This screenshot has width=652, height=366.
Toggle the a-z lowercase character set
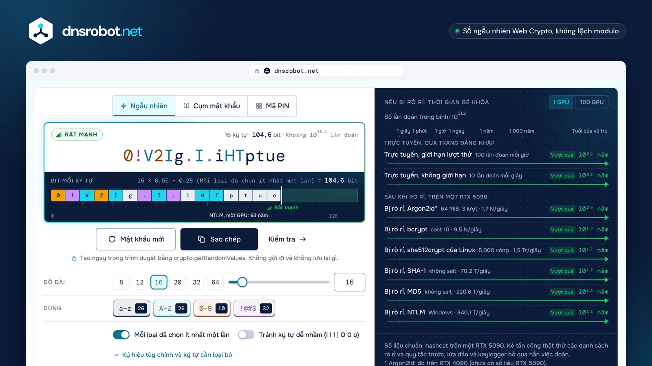pos(132,308)
